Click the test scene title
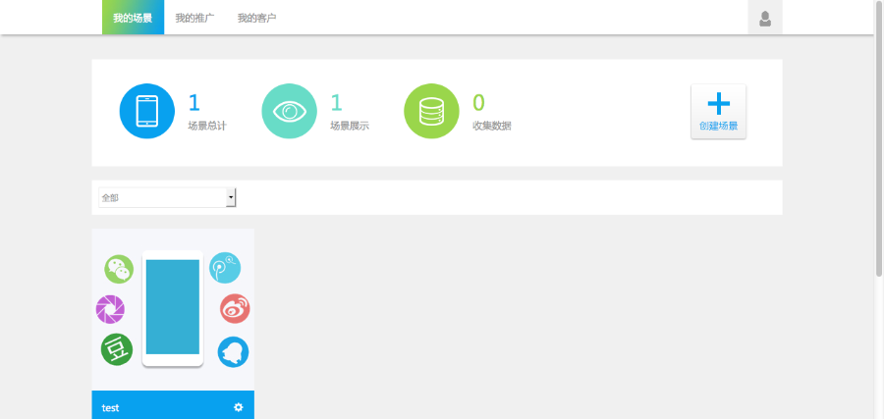 tap(110, 408)
